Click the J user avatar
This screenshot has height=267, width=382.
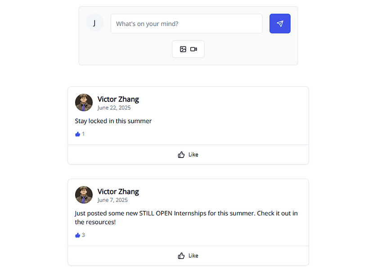point(95,22)
